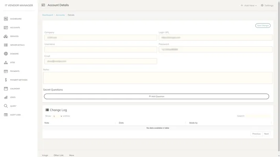Click the Accounts icon in sidebar

(6, 27)
